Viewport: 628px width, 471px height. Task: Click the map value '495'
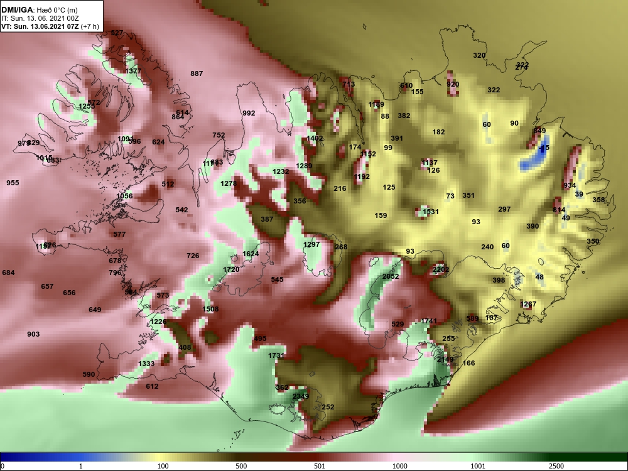pyautogui.click(x=260, y=338)
